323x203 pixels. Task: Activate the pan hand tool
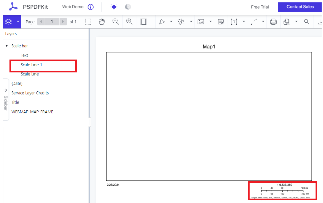coord(102,22)
